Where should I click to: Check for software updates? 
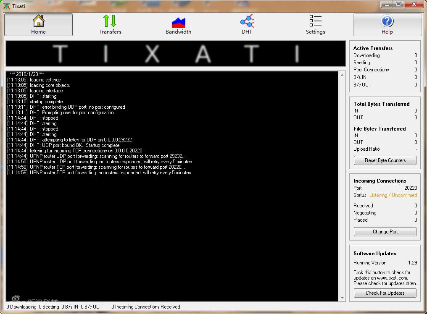(x=385, y=293)
